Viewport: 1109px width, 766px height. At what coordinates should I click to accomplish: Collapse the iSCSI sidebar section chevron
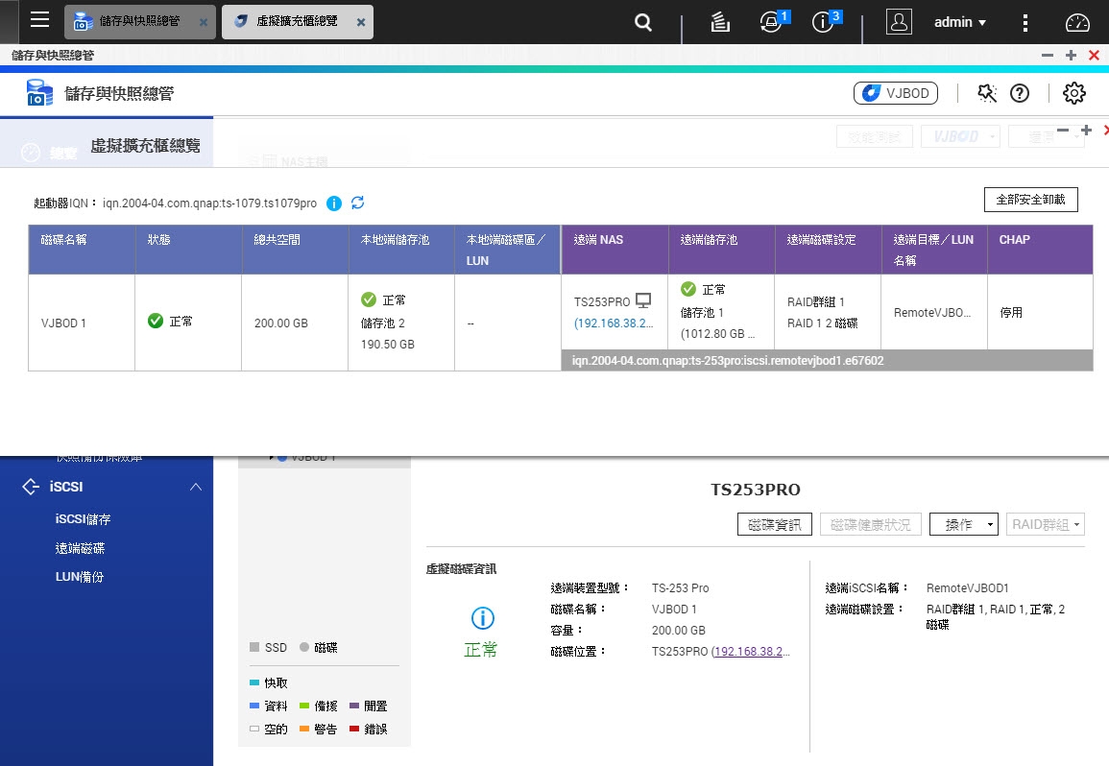pos(196,487)
